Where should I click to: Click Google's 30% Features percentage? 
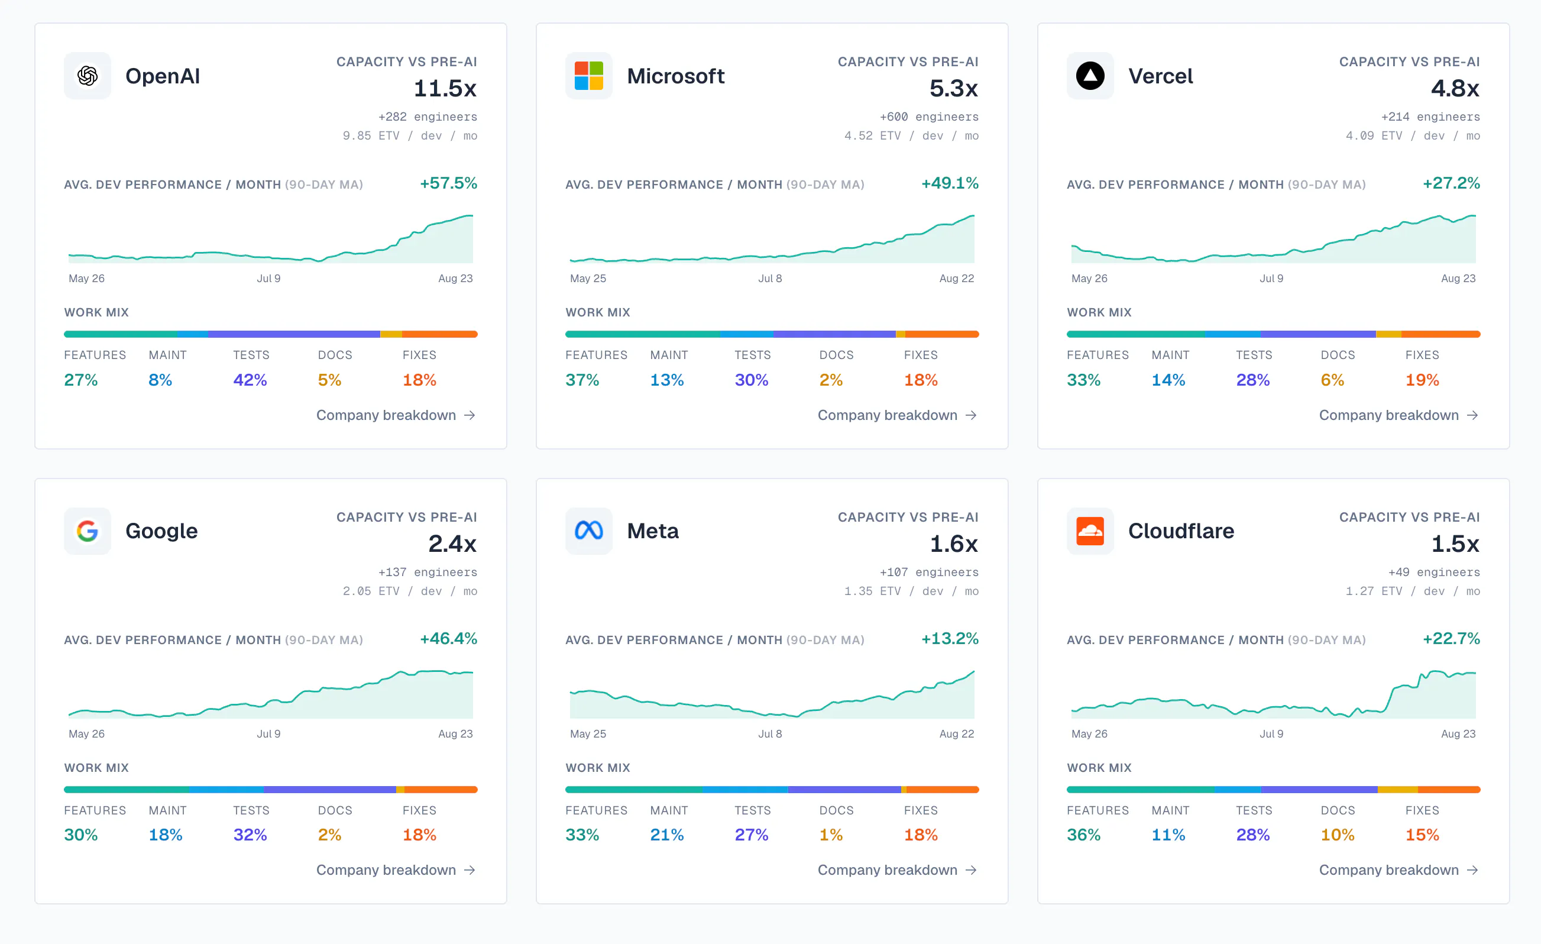[x=81, y=835]
